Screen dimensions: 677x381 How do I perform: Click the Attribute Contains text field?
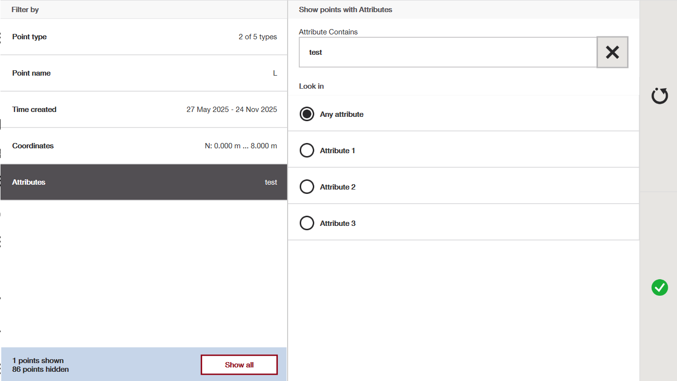coord(447,52)
